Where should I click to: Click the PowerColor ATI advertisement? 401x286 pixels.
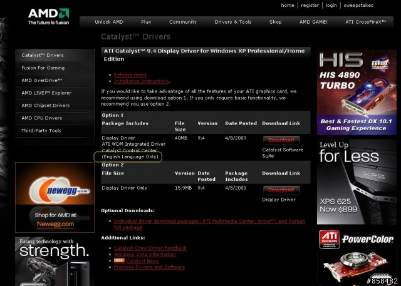pos(357,257)
